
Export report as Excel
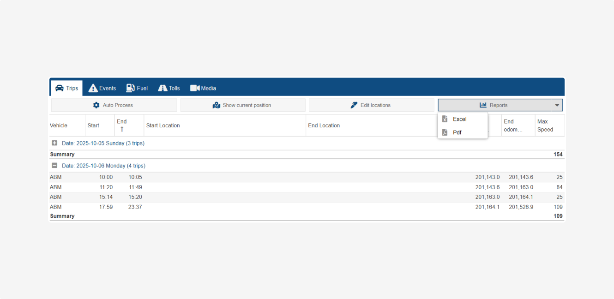[460, 119]
